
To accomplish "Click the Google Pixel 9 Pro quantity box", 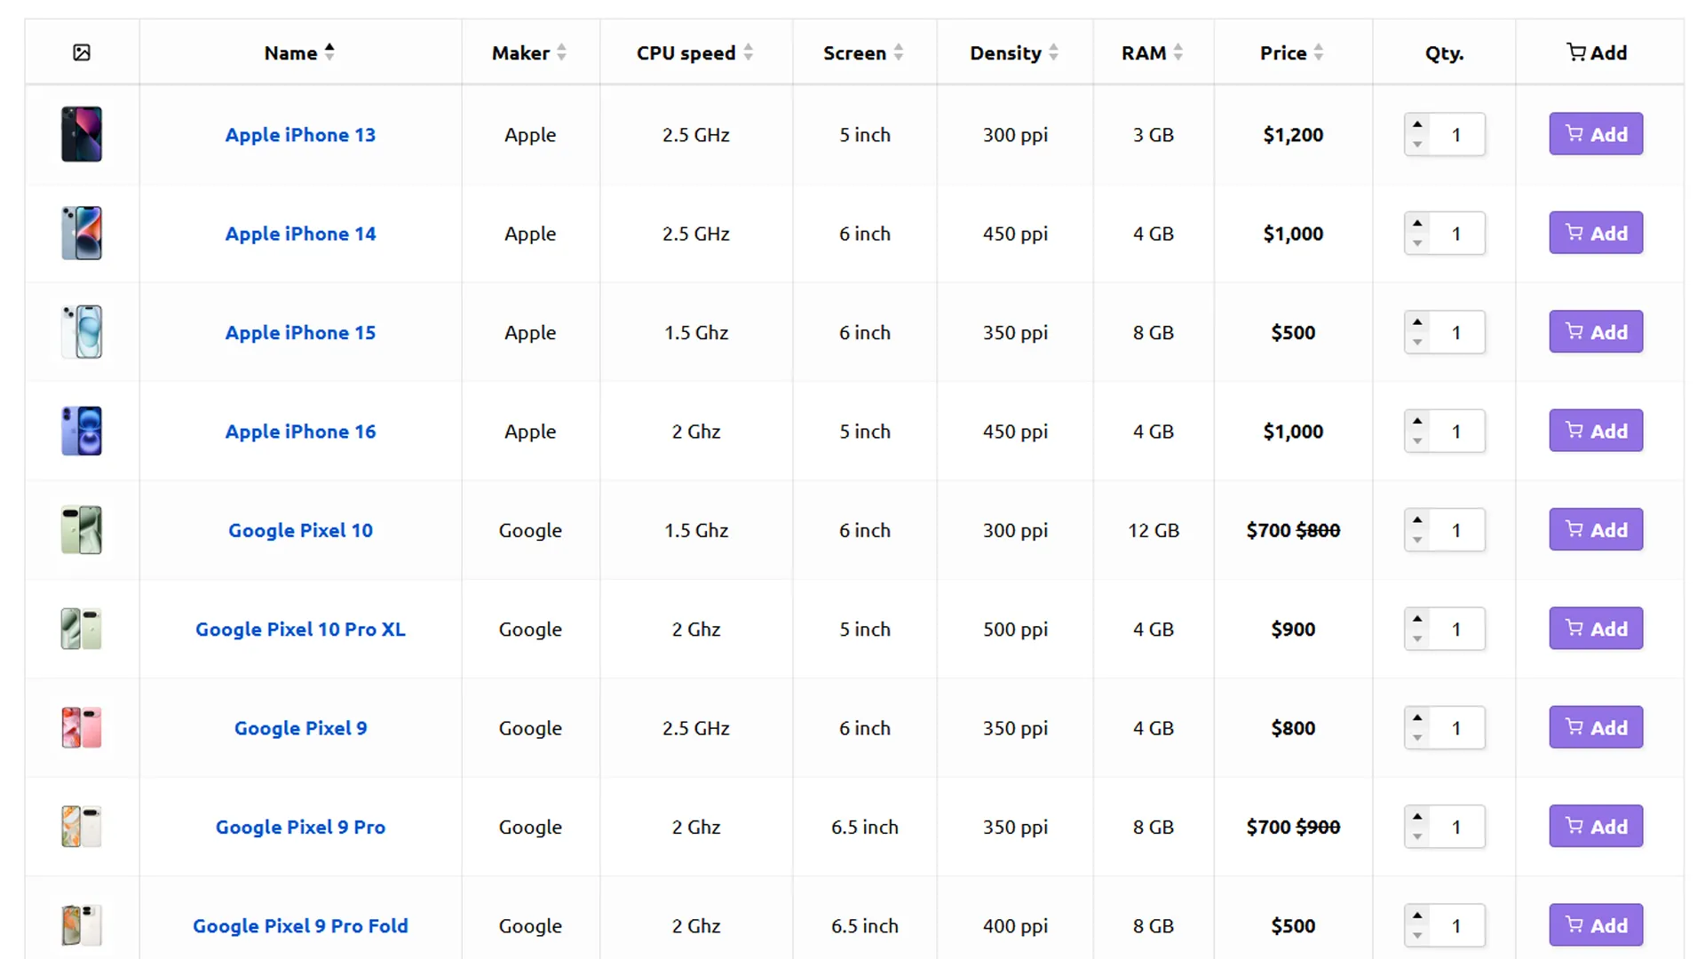I will click(1455, 827).
